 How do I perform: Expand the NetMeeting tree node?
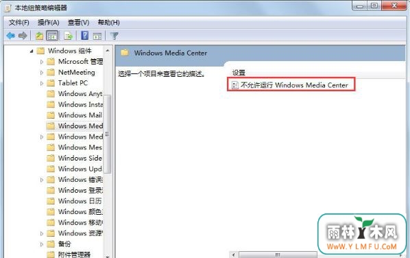coord(42,73)
